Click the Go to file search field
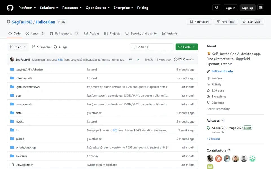This screenshot has width=271, height=169. coord(152,47)
